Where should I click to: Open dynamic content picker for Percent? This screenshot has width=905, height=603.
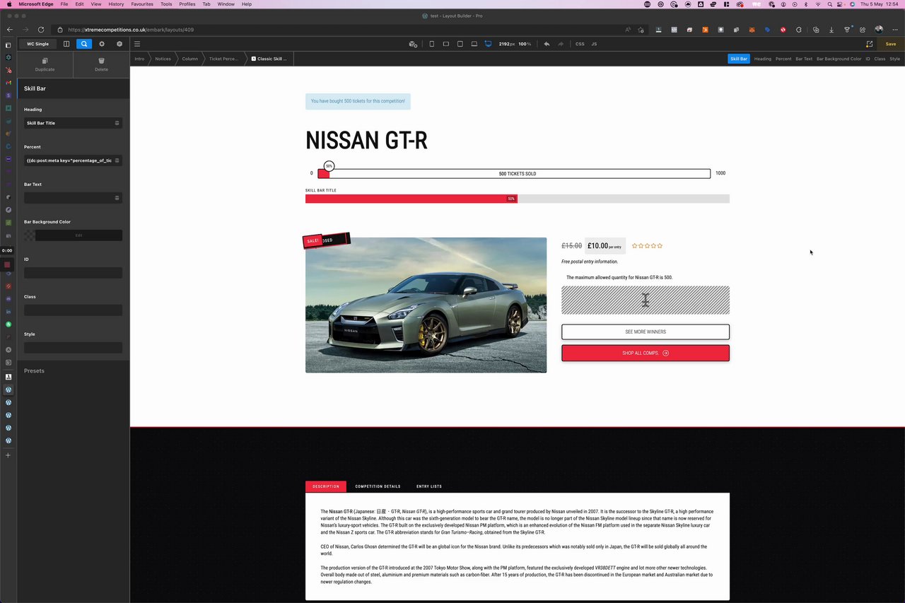click(x=117, y=160)
